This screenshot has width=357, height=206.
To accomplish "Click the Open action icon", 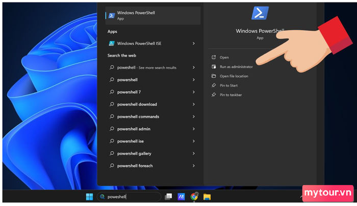I will (x=214, y=57).
